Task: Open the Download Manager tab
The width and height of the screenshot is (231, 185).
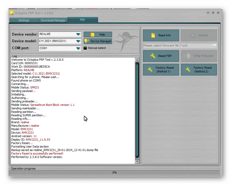Action: click(53, 20)
